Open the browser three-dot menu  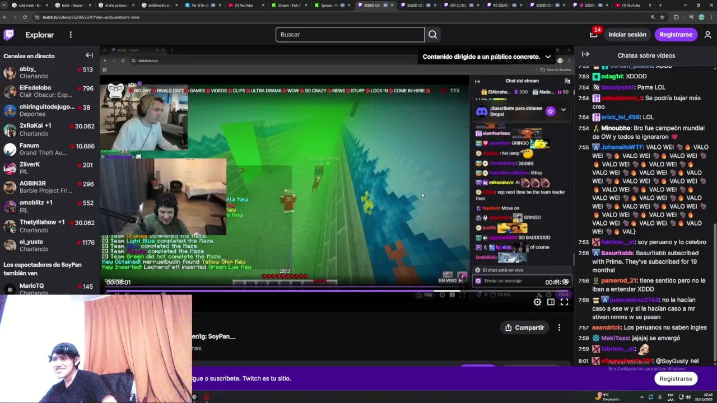coord(711,17)
